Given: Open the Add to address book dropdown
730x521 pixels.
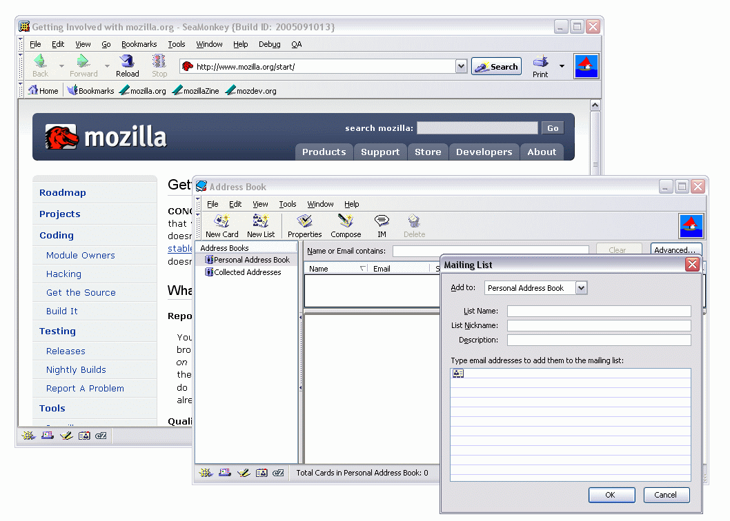Looking at the screenshot, I should [x=581, y=288].
